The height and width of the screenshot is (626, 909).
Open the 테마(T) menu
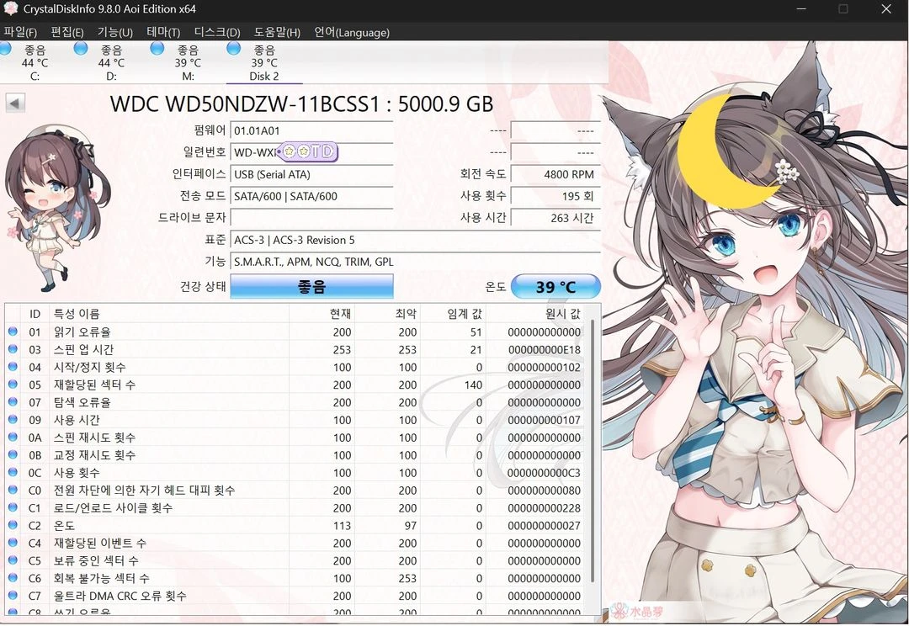pyautogui.click(x=163, y=33)
